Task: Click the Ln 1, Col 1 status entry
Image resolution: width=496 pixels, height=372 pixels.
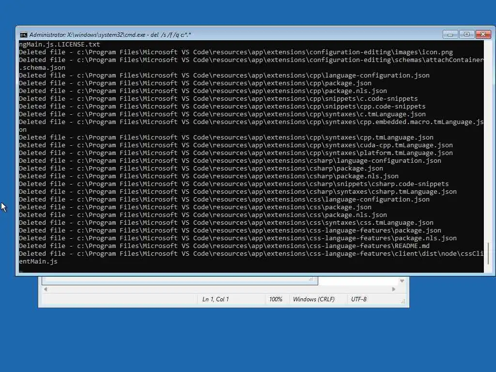Action: pos(216,299)
